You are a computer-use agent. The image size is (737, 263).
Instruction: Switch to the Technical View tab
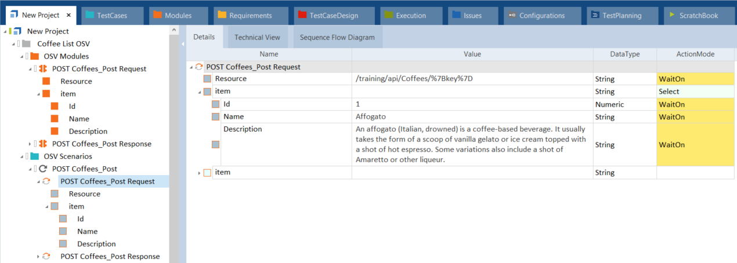click(257, 38)
